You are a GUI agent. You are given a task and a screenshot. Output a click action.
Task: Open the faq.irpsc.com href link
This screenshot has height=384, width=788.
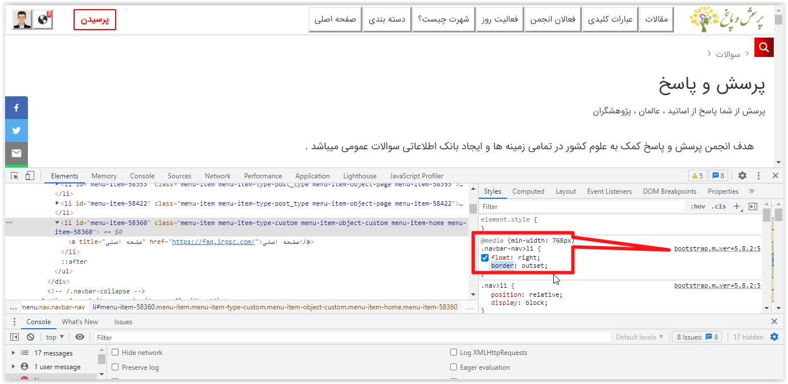coord(213,242)
